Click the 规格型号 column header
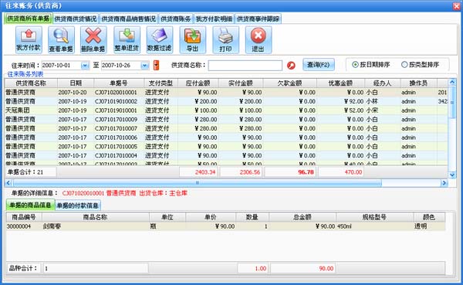Viewport: 463px width, 285px height. point(374,217)
